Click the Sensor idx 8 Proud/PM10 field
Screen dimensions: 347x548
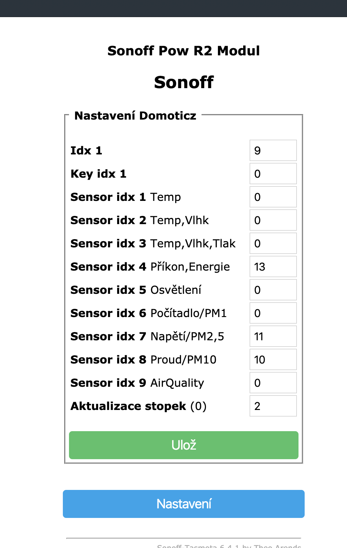pyautogui.click(x=273, y=359)
